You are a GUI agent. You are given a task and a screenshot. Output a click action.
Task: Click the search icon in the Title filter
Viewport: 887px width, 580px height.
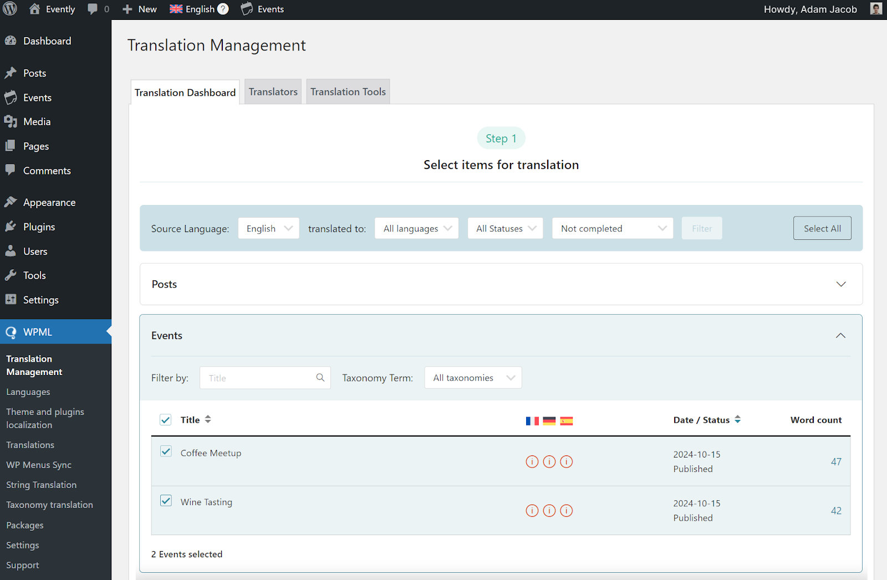coord(320,377)
